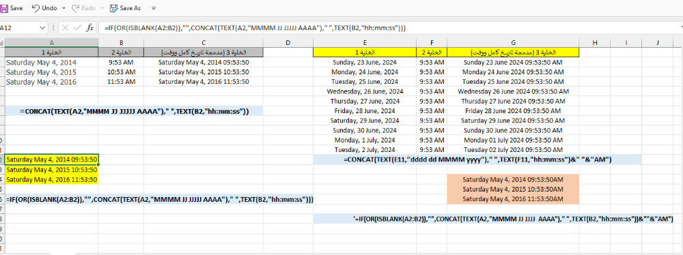Click cell Saturday May 4, 2015 10:53:50 in column C
Image resolution: width=683 pixels, height=255 pixels.
[x=204, y=72]
